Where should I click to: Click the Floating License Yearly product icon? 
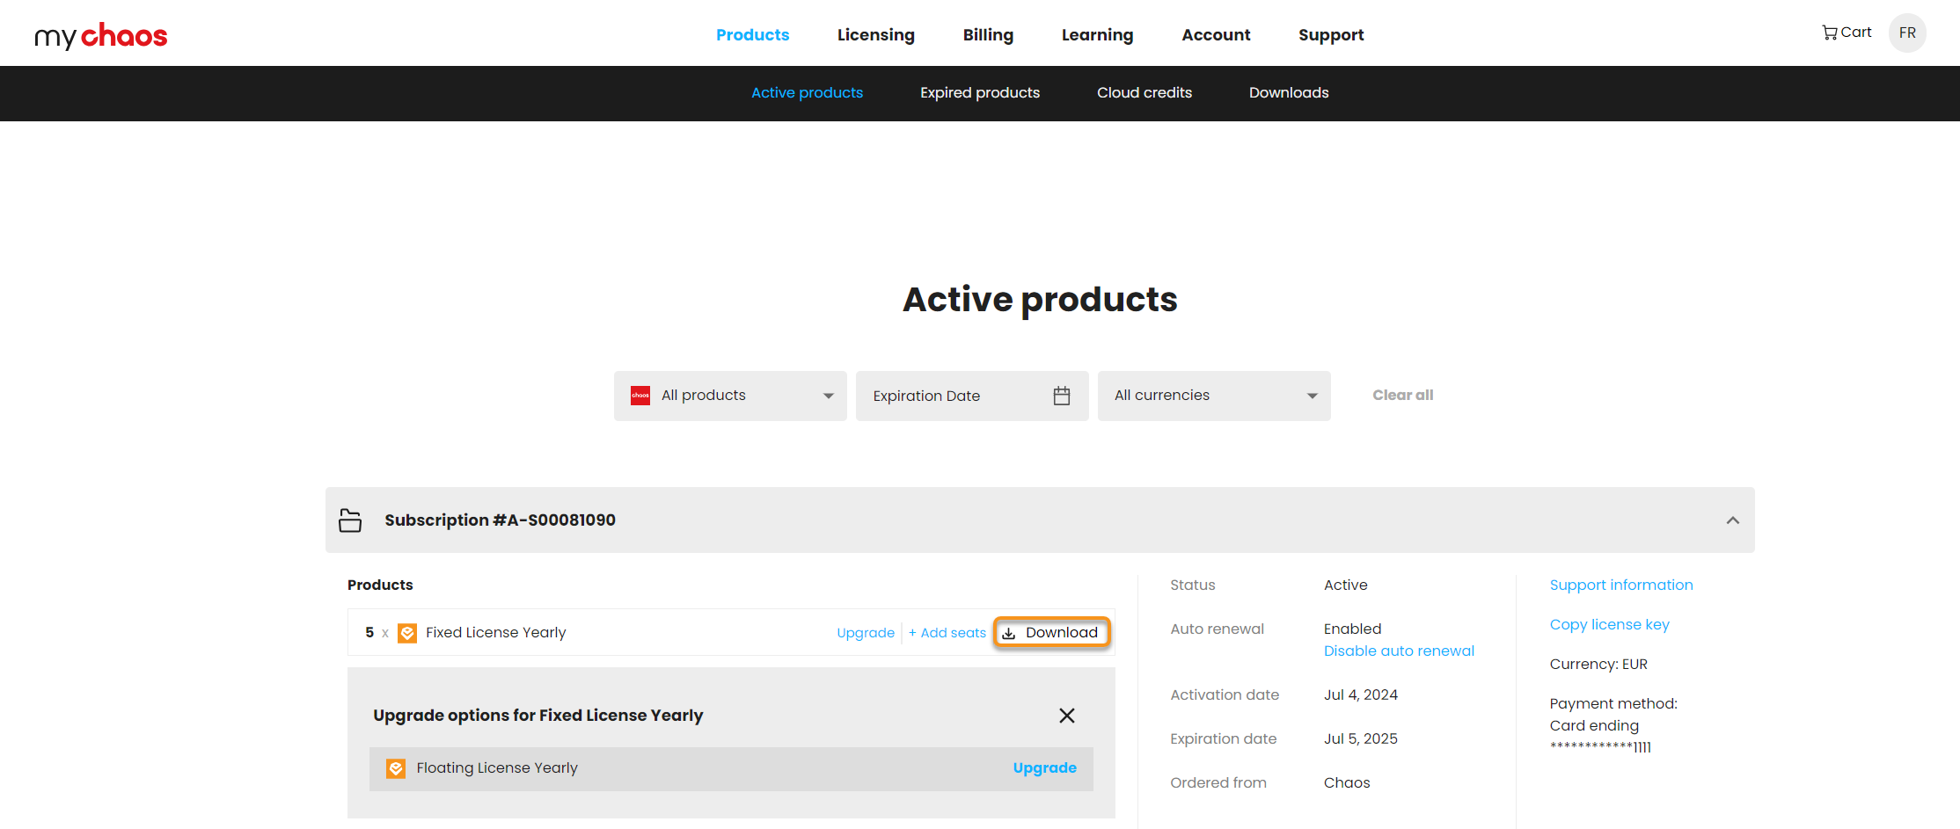click(396, 768)
